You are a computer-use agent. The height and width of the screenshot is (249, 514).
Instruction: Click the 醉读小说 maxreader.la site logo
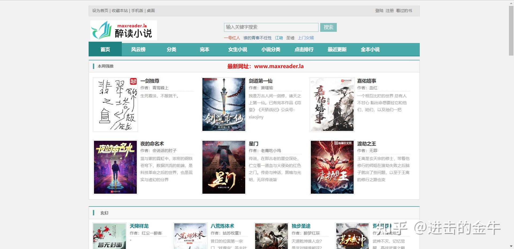pos(124,30)
